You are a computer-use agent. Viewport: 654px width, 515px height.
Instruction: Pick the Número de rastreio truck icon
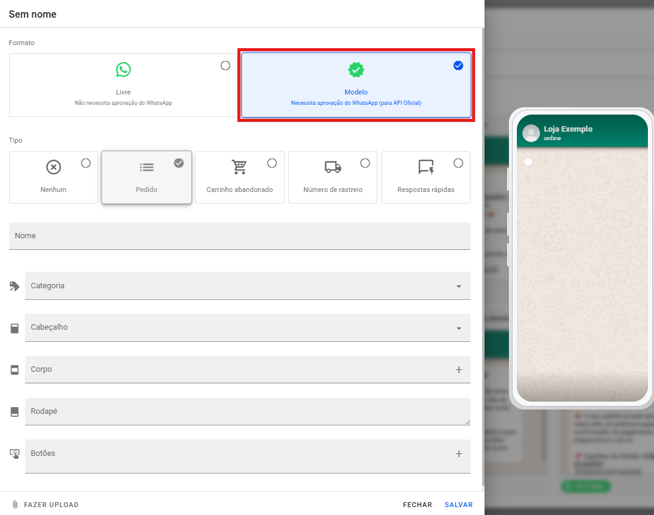pyautogui.click(x=333, y=167)
